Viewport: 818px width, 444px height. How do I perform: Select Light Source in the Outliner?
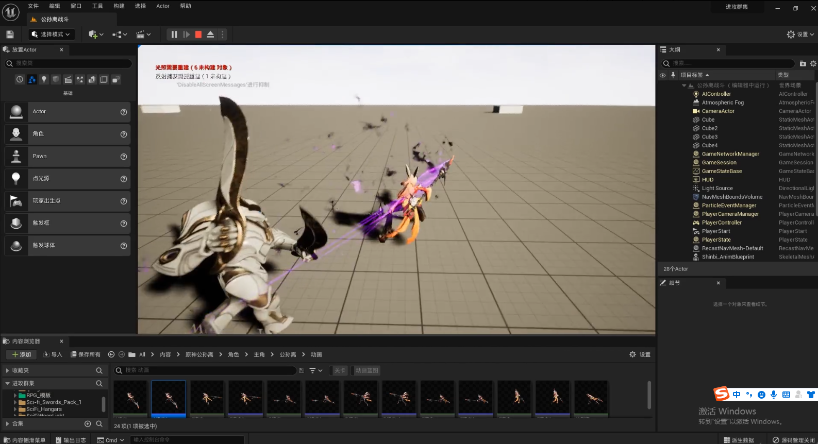click(717, 189)
